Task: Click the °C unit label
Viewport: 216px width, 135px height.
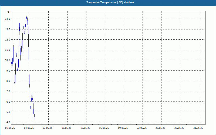Action: click(9, 12)
